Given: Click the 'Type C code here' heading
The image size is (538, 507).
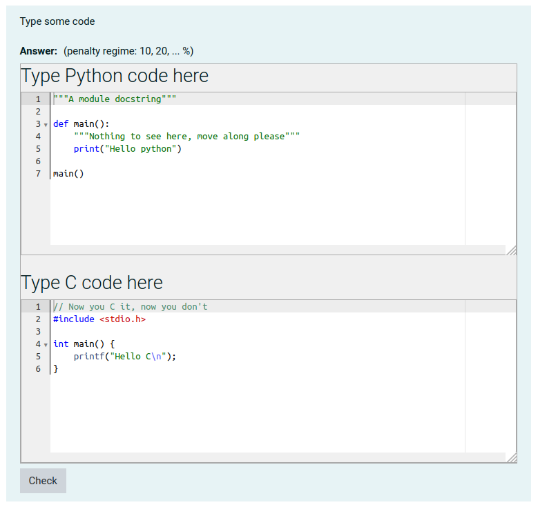Looking at the screenshot, I should 92,283.
